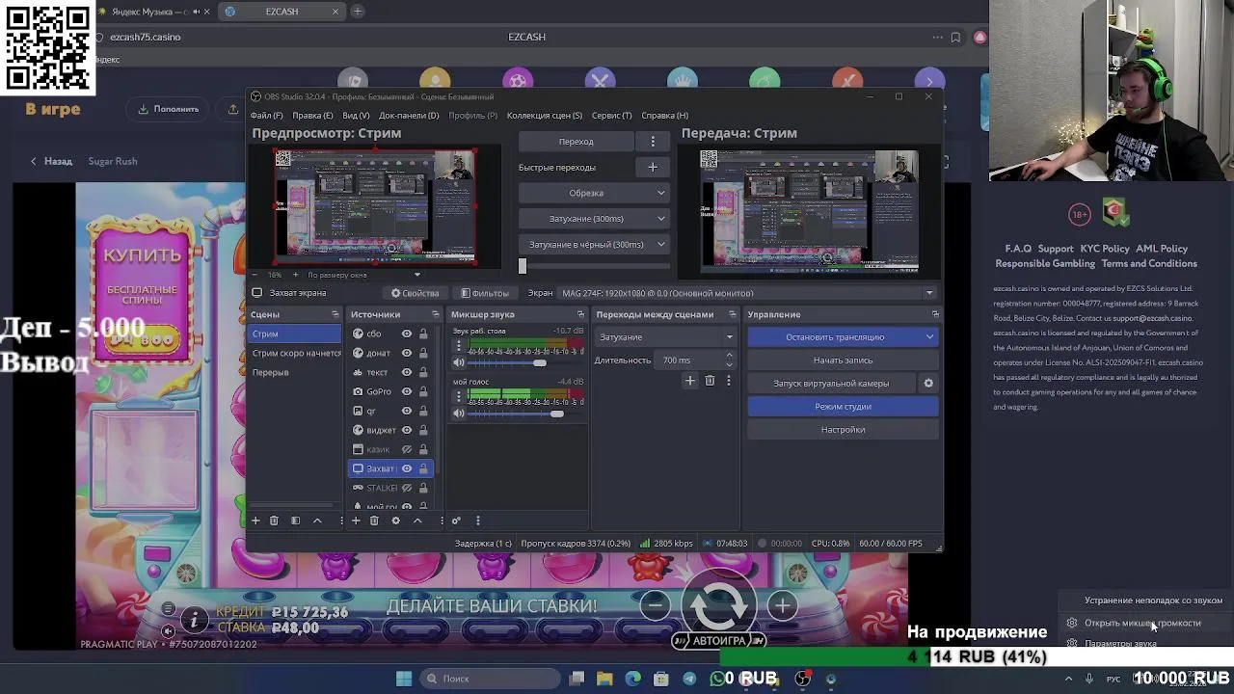Open Настройки in Управление panel
Viewport: 1234px width, 694px height.
[x=844, y=430]
